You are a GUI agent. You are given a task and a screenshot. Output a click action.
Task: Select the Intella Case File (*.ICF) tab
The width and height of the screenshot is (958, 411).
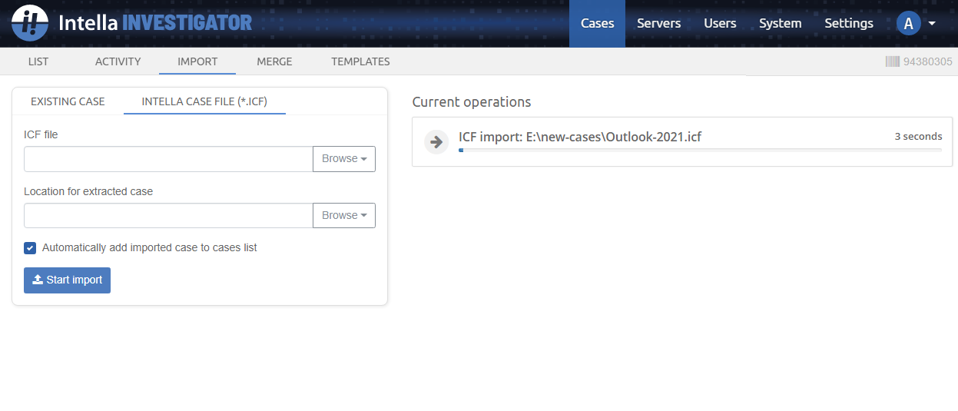coord(204,101)
